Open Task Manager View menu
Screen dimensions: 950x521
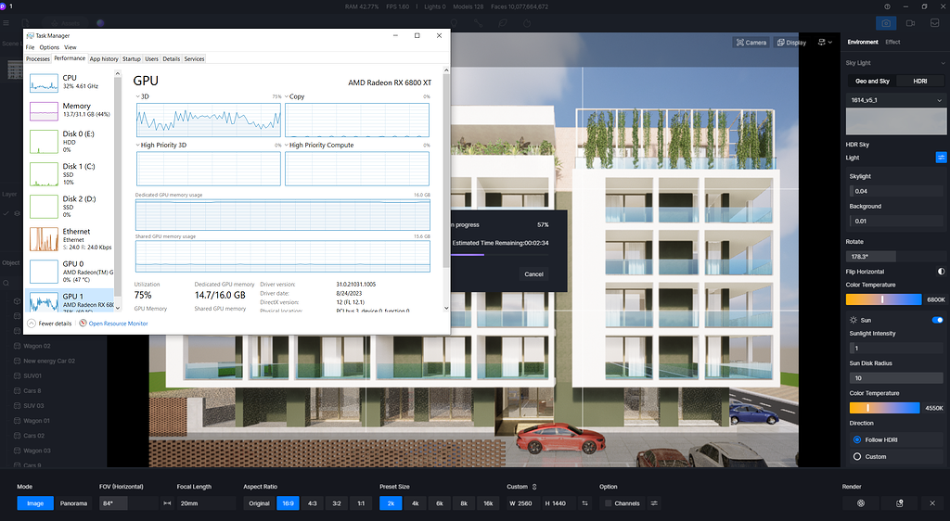coord(71,47)
